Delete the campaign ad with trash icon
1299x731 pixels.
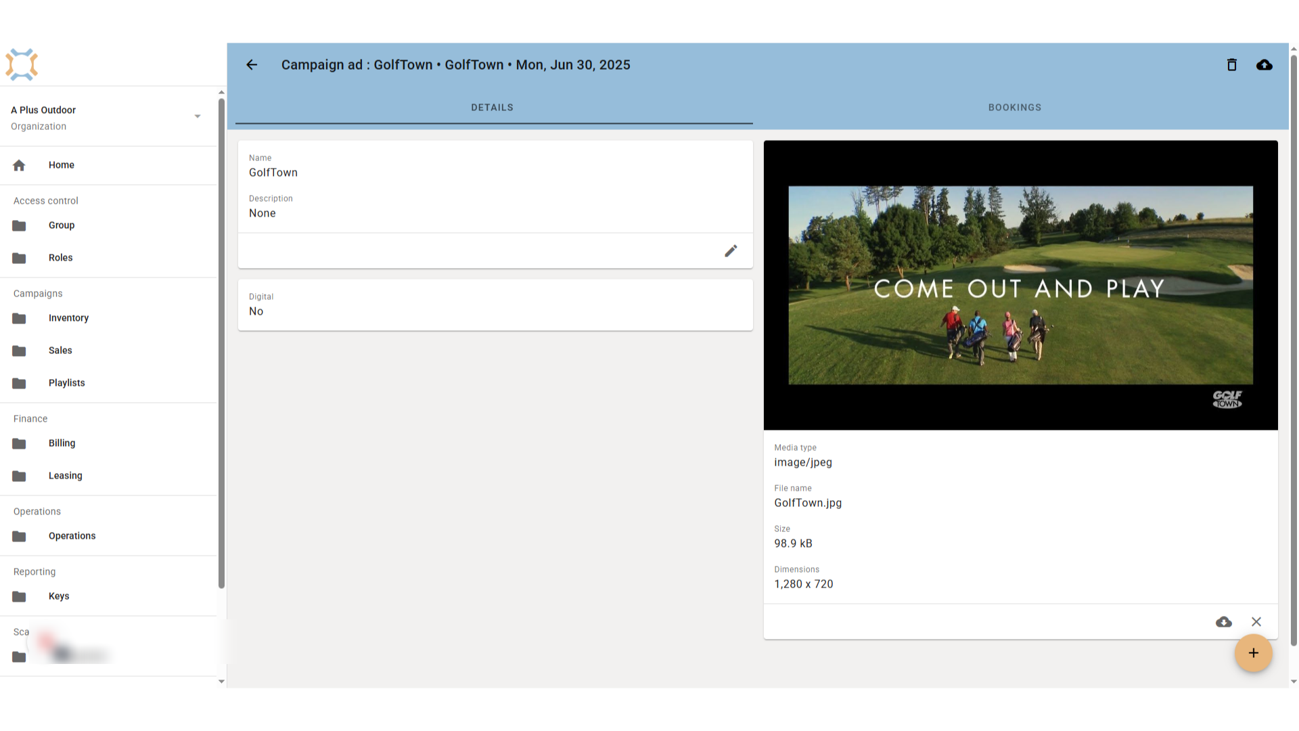pyautogui.click(x=1232, y=65)
